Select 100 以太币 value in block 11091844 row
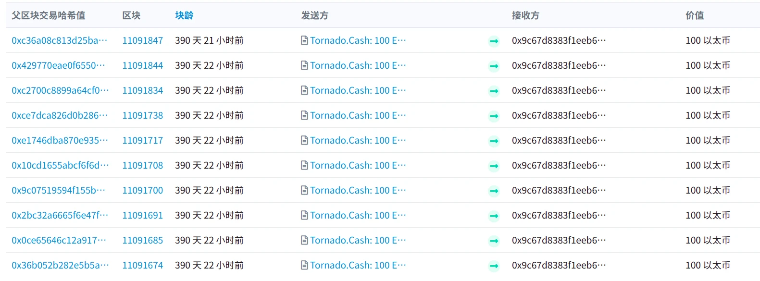 [x=708, y=65]
